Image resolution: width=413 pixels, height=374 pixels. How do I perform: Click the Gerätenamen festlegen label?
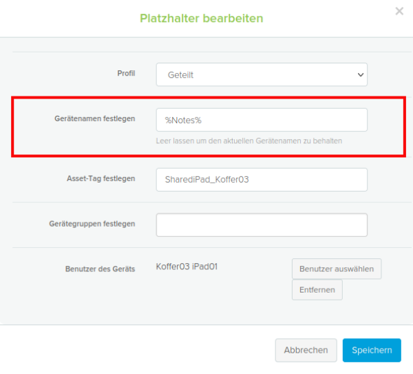click(x=95, y=119)
